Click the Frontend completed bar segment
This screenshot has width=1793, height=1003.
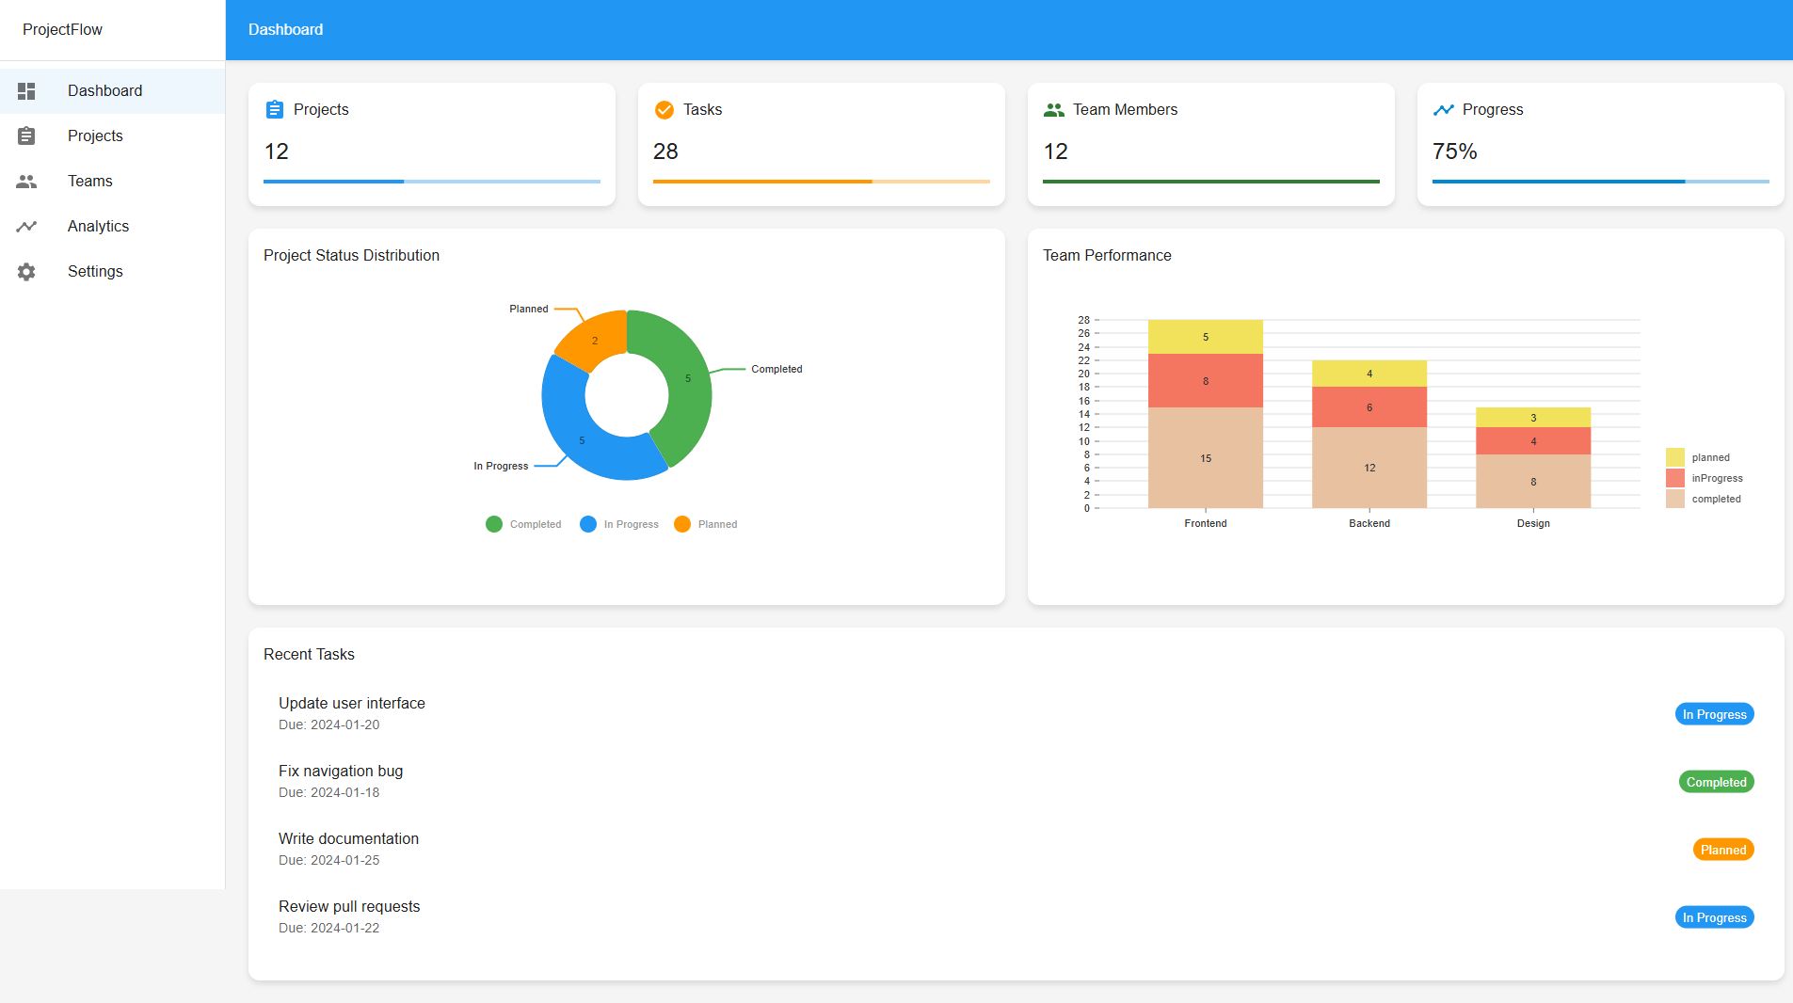pos(1205,458)
